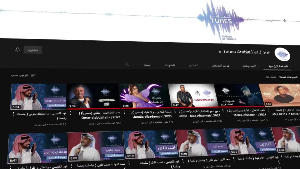Click the notification bell icon
This screenshot has height=169, width=300.
(17, 50)
